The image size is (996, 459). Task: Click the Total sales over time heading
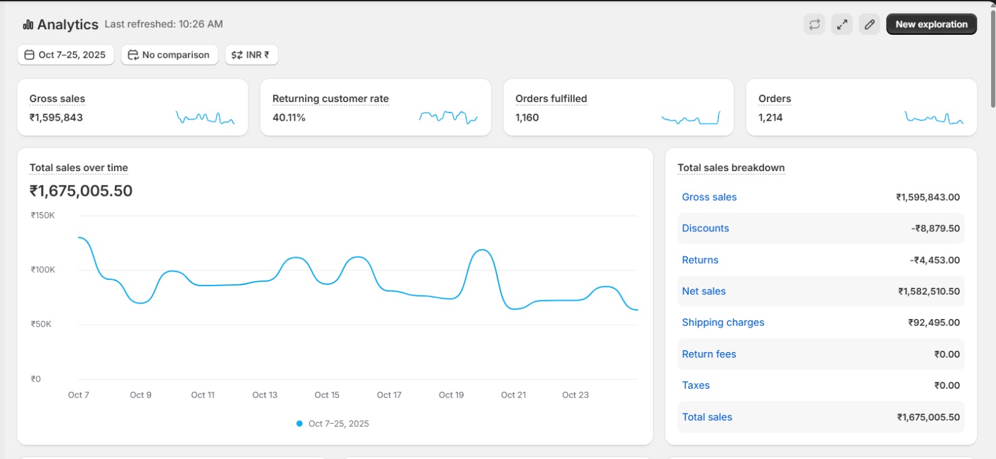pos(78,168)
